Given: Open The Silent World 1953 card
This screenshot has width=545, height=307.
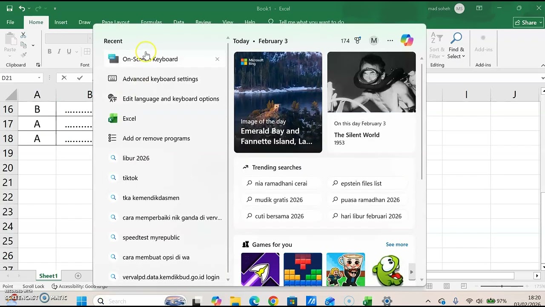Looking at the screenshot, I should (x=371, y=102).
